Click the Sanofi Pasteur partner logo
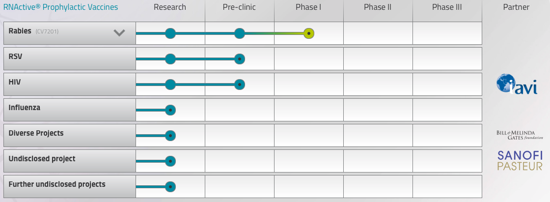This screenshot has width=550, height=202. pyautogui.click(x=520, y=161)
